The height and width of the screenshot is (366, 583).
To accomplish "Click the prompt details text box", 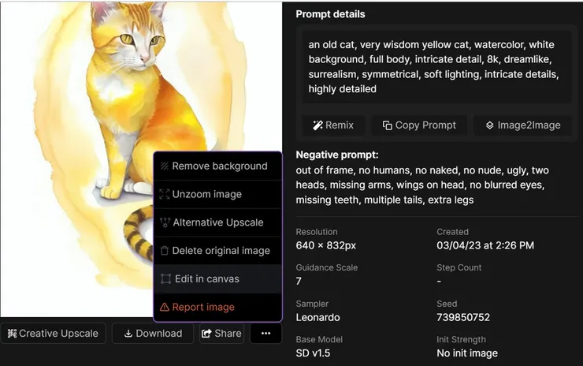I will click(433, 67).
